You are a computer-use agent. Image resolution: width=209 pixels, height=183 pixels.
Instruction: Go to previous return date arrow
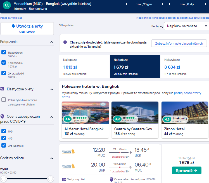[169, 4]
